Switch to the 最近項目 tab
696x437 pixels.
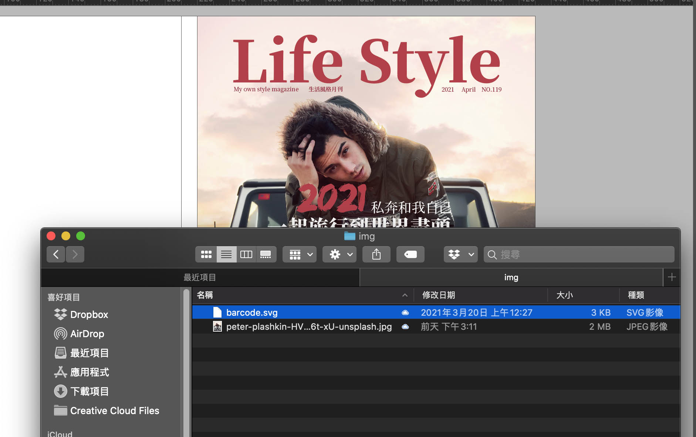[200, 277]
